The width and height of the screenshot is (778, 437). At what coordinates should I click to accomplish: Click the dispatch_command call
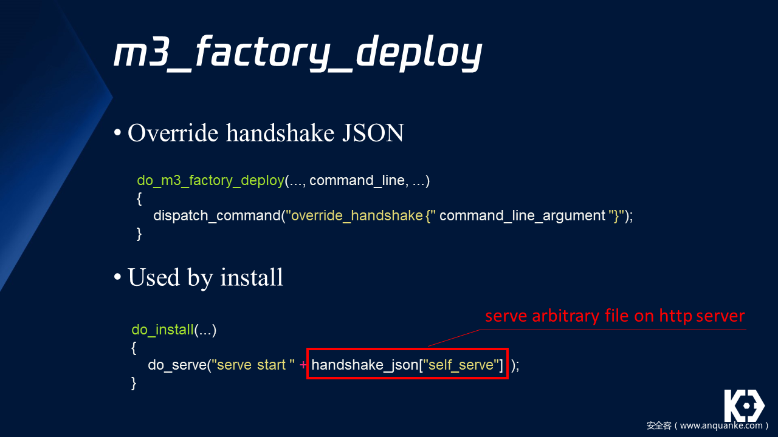pos(216,215)
